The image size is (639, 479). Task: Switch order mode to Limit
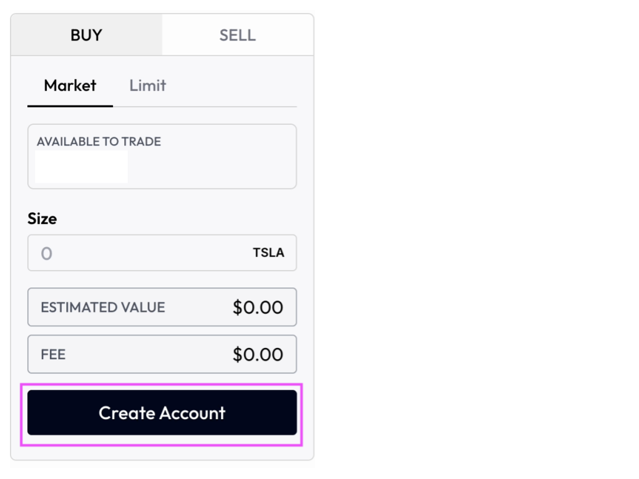[x=147, y=85]
